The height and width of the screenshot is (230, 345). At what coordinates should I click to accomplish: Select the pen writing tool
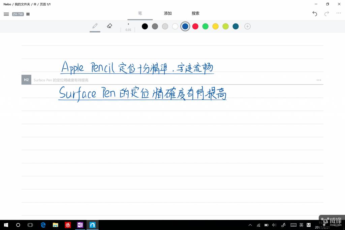click(x=95, y=26)
